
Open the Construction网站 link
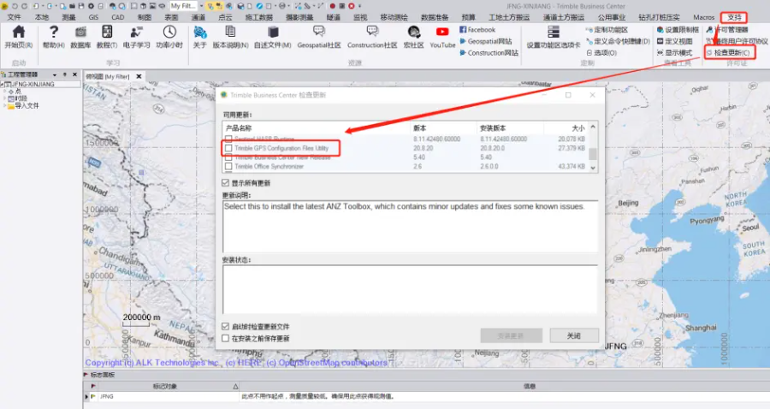click(x=489, y=52)
